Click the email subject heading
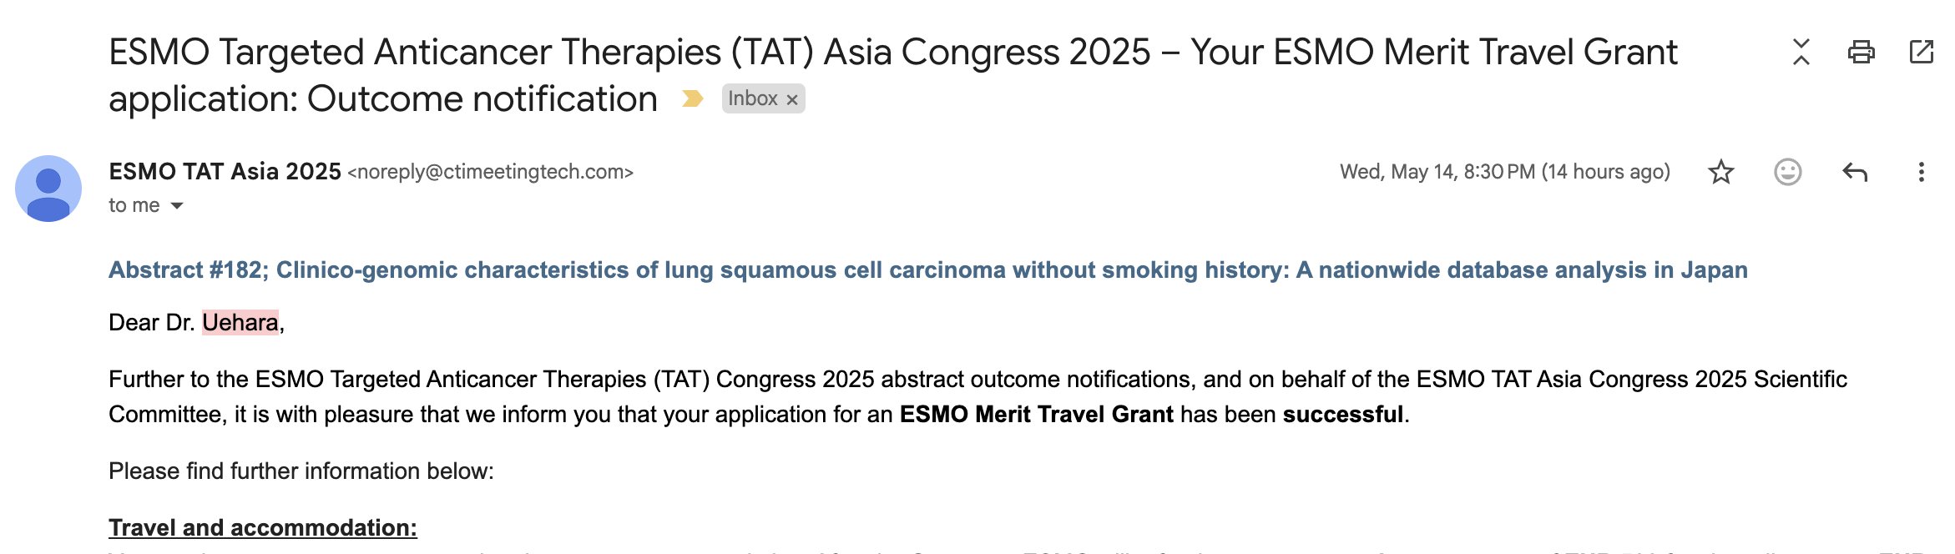 (892, 75)
